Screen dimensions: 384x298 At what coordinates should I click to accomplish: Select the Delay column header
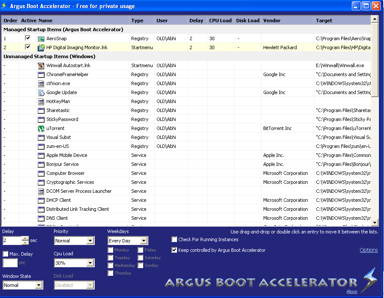[x=197, y=21]
